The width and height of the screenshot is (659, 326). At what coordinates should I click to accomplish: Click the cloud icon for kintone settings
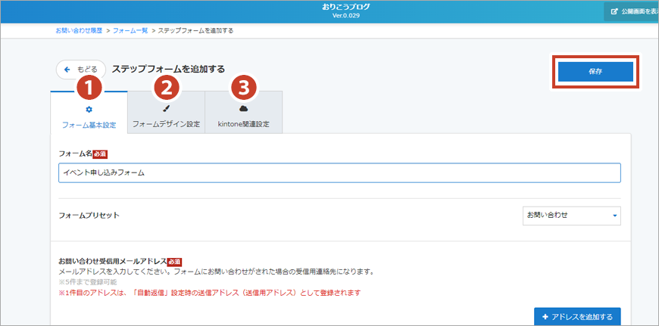point(243,109)
